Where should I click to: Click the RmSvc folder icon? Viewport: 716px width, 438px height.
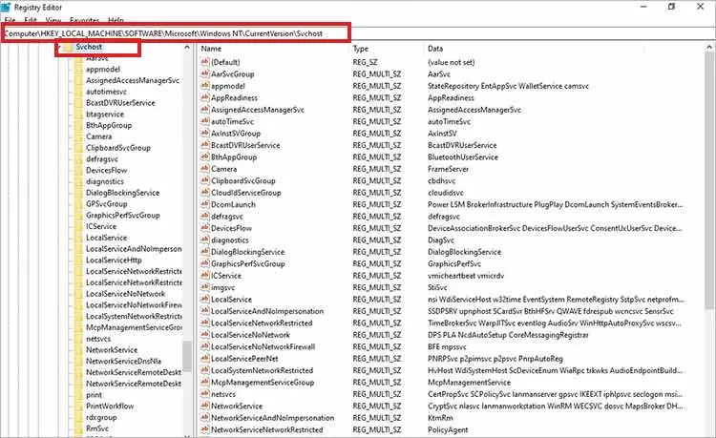(78, 428)
